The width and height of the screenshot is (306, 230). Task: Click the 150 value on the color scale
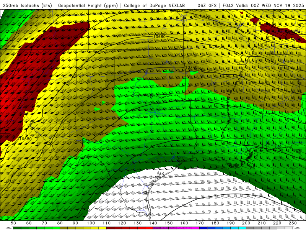[x=169, y=223]
